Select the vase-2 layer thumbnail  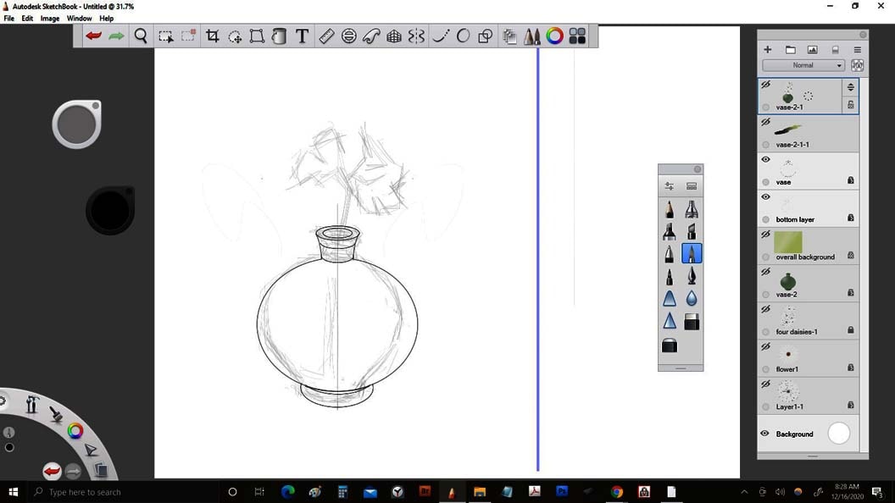click(787, 280)
